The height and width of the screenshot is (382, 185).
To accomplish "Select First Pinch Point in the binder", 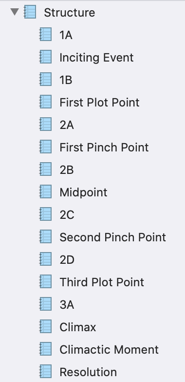I will [x=104, y=148].
